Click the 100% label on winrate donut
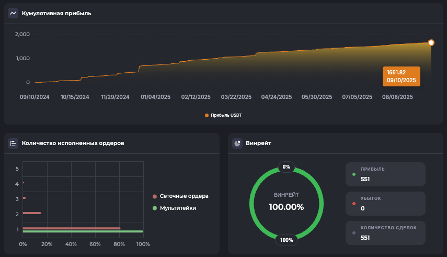 (x=286, y=240)
